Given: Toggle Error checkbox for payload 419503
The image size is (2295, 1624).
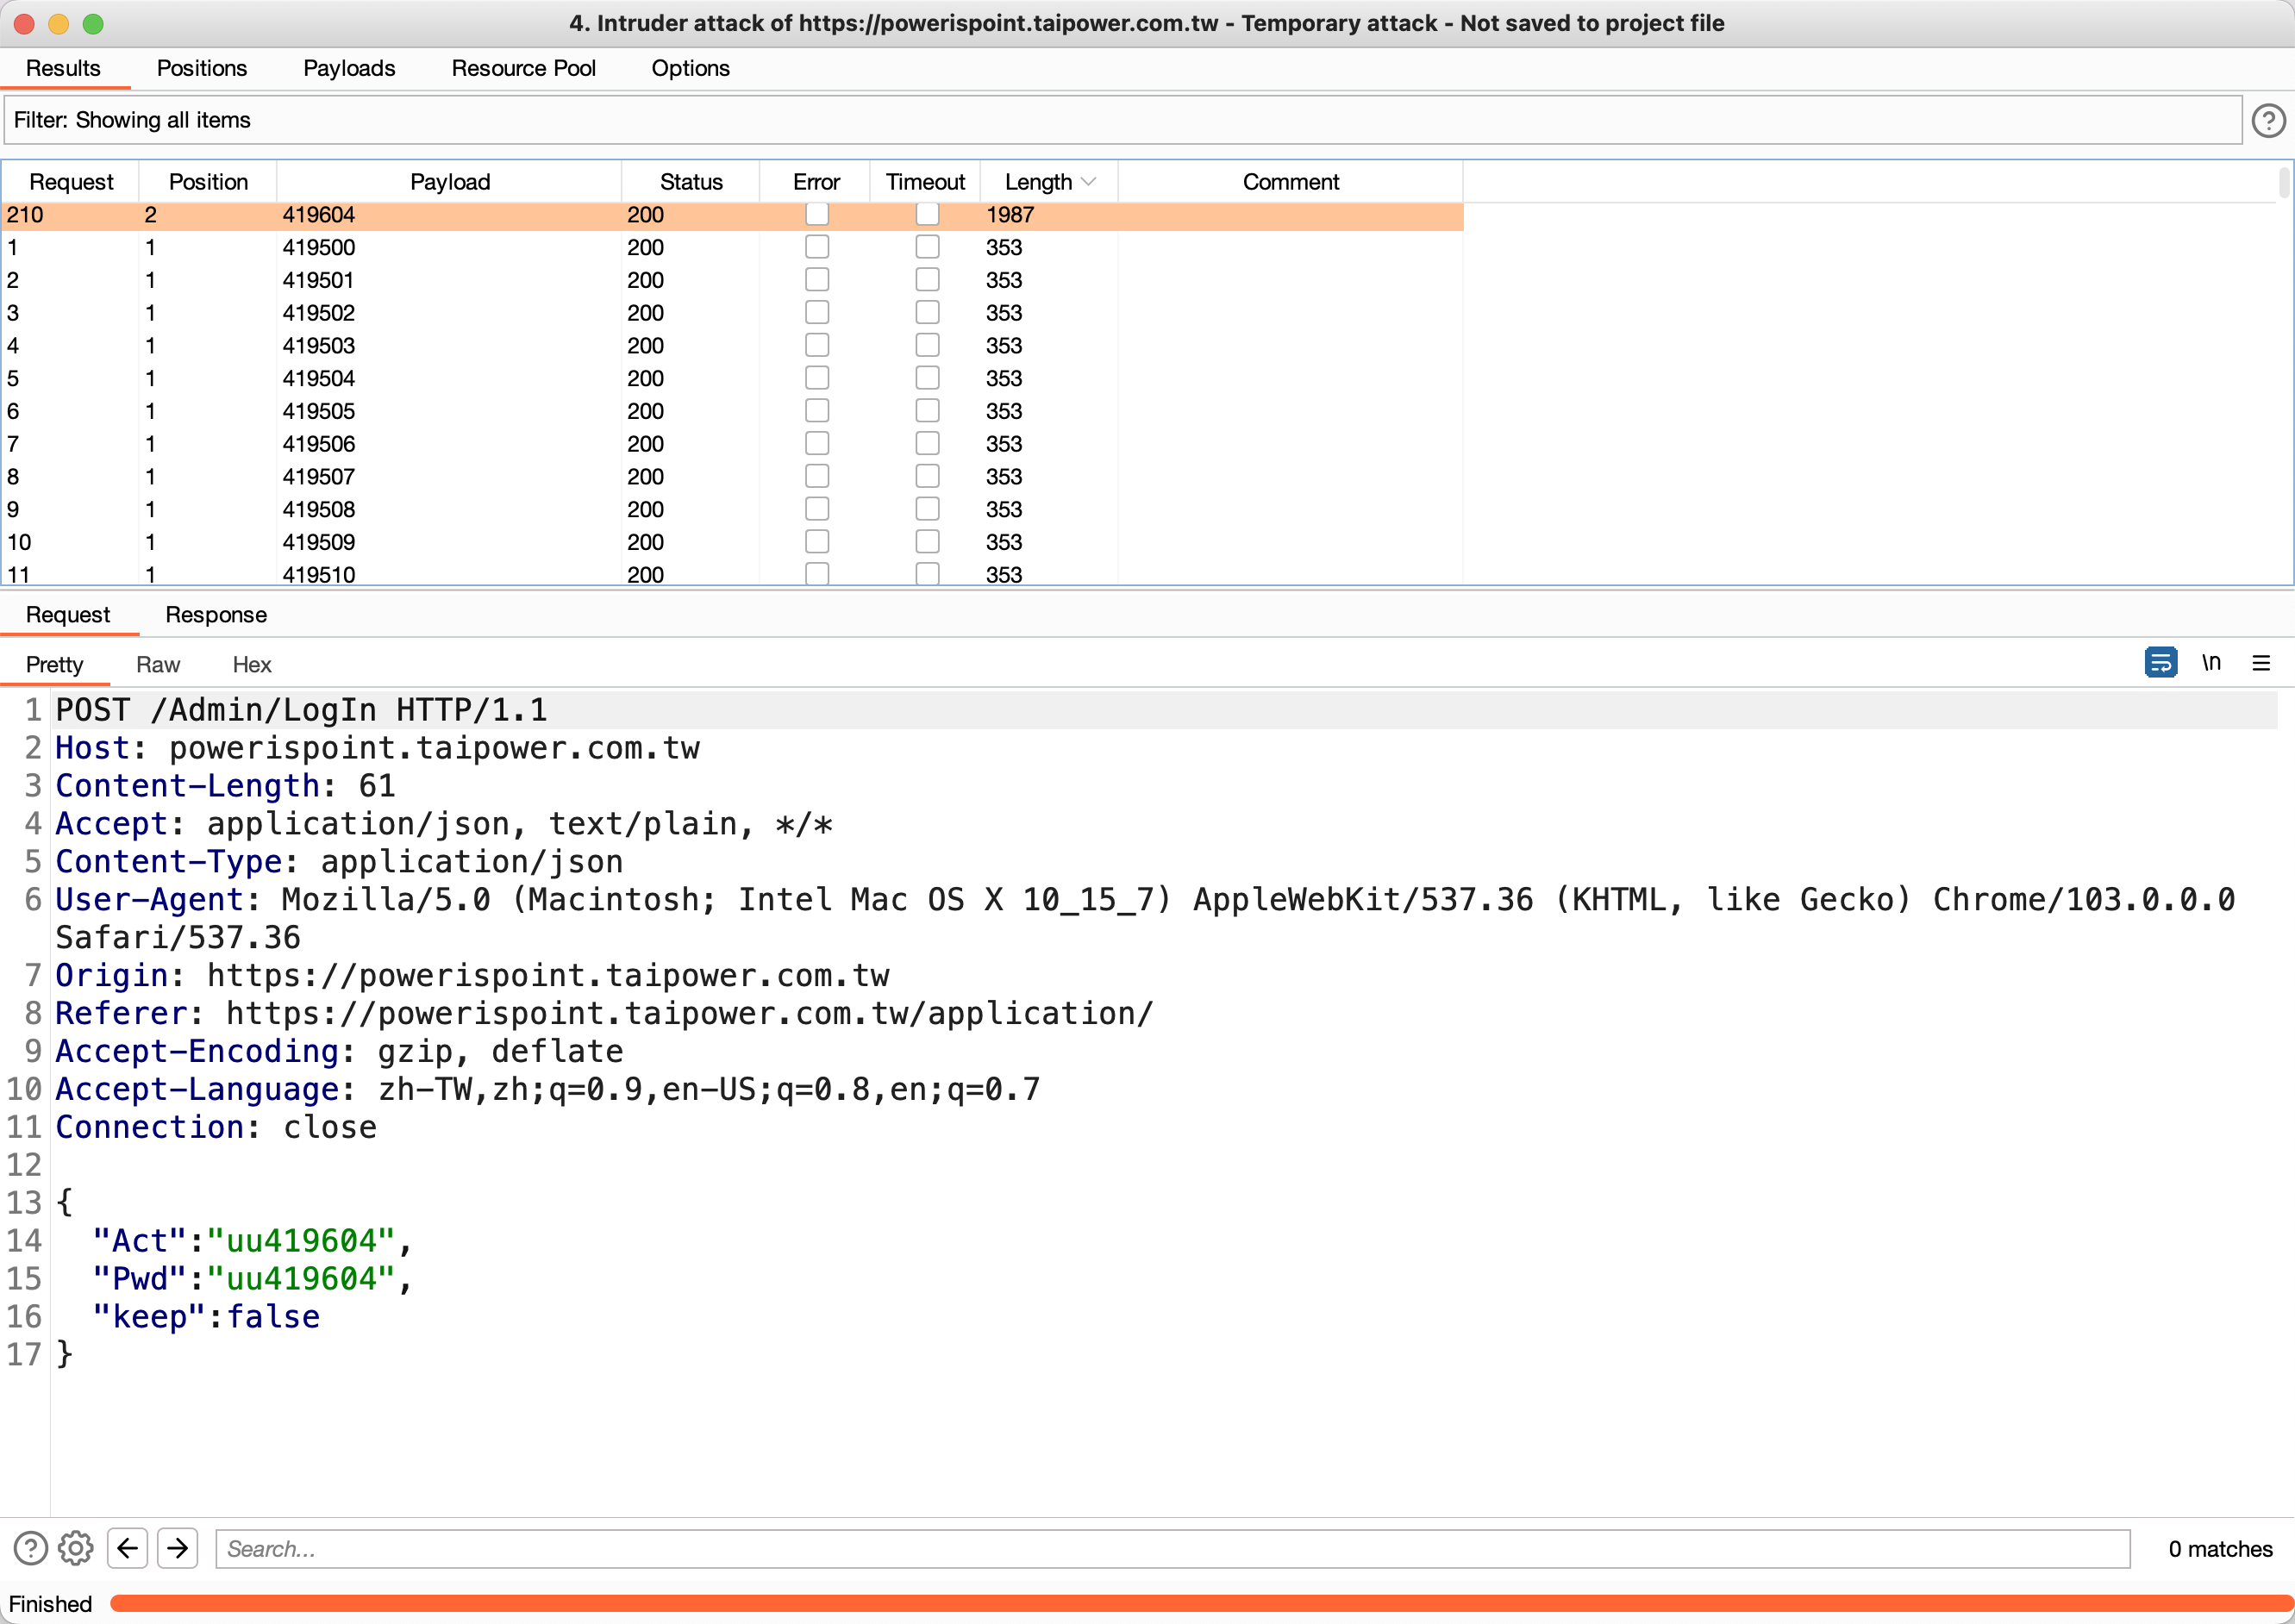Looking at the screenshot, I should 817,345.
